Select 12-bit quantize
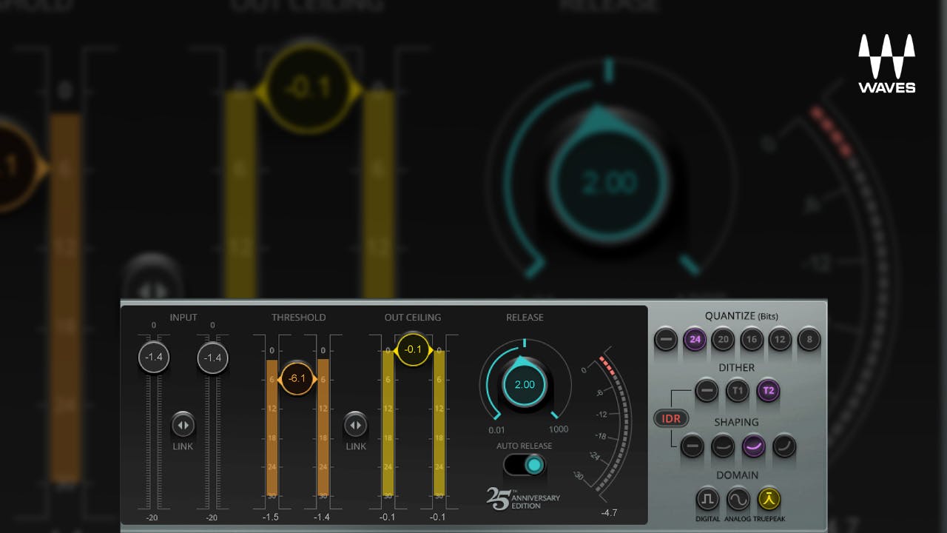947x533 pixels. pos(781,340)
